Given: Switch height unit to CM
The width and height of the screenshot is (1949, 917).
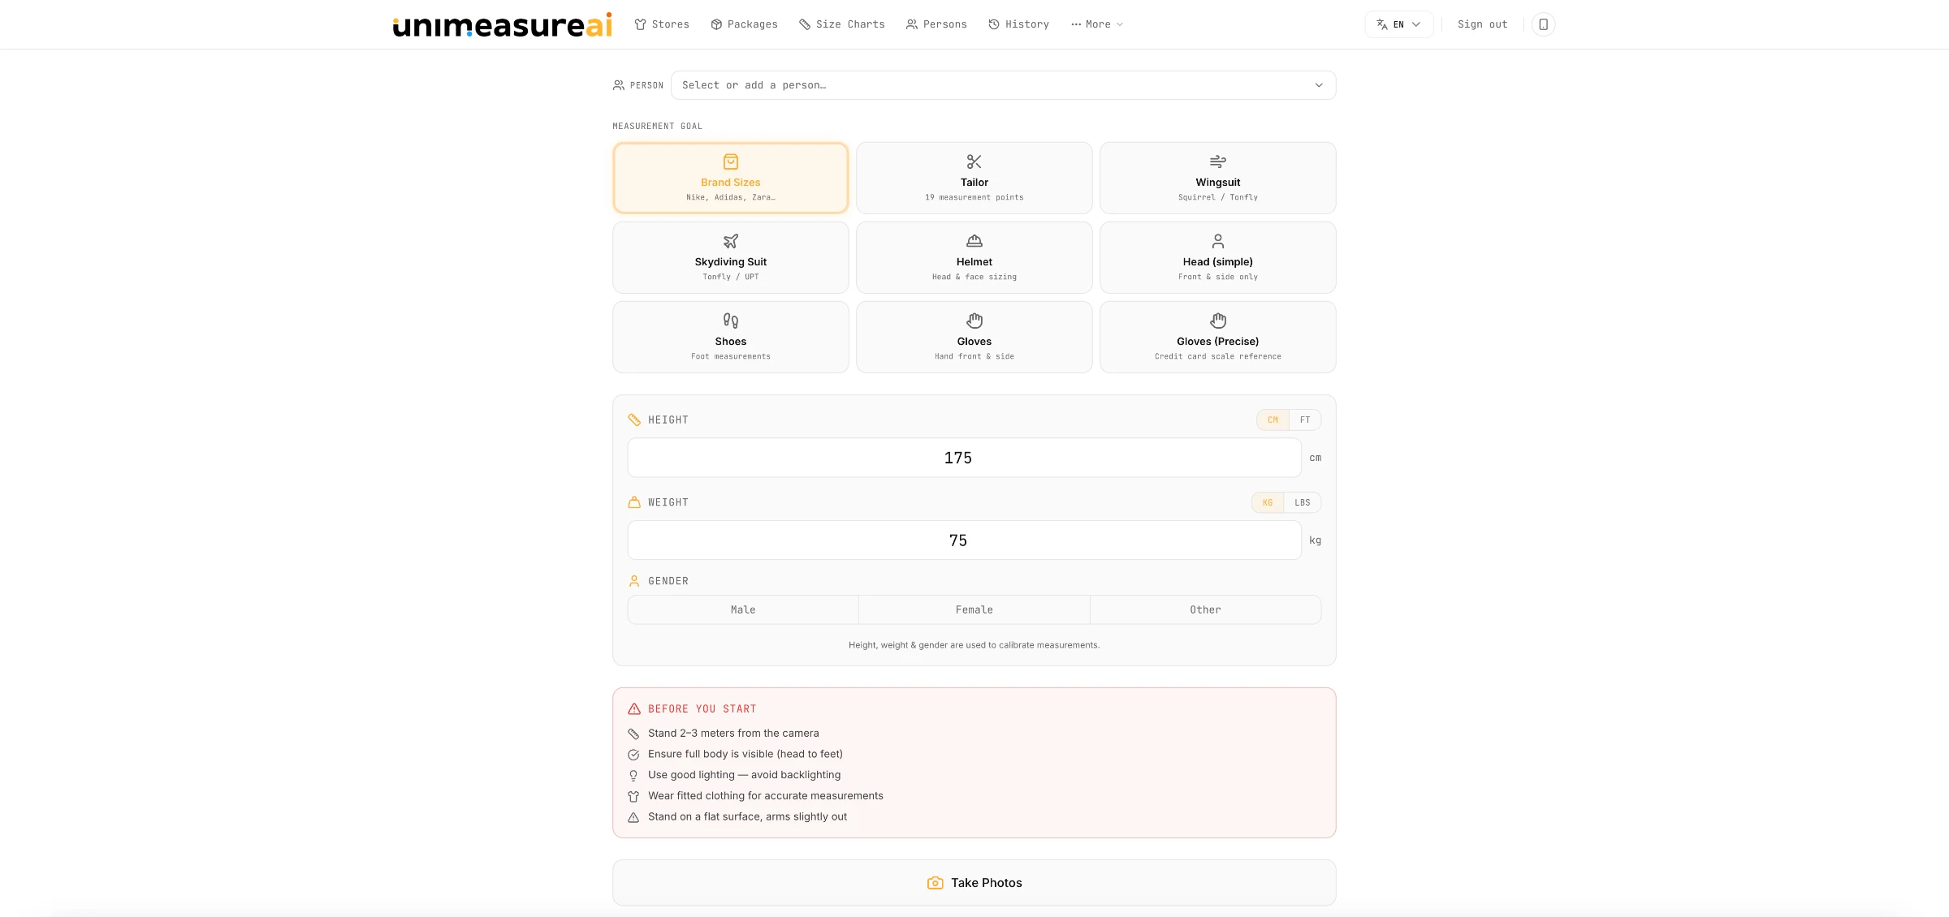Looking at the screenshot, I should click(x=1273, y=420).
